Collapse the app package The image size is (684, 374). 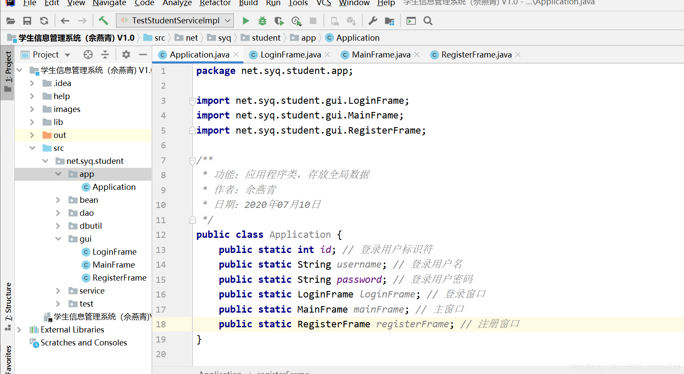pos(58,174)
